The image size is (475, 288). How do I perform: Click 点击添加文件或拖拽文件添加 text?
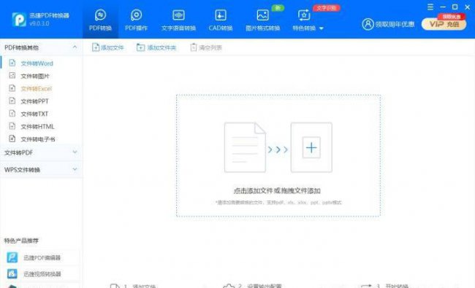(277, 191)
